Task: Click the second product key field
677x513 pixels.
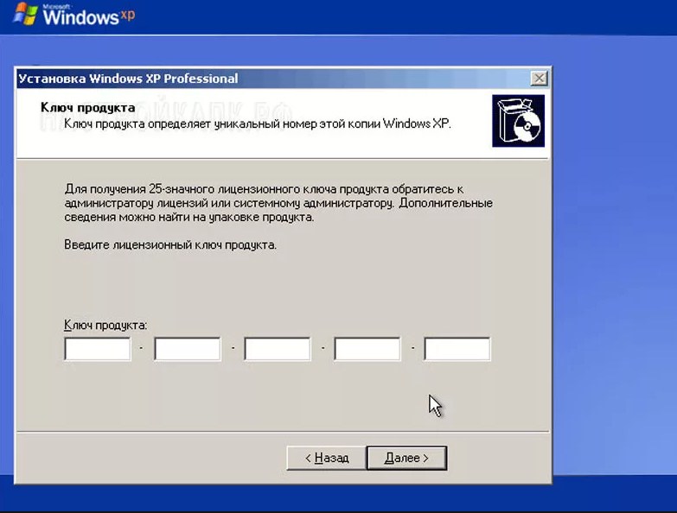Action: pyautogui.click(x=188, y=349)
